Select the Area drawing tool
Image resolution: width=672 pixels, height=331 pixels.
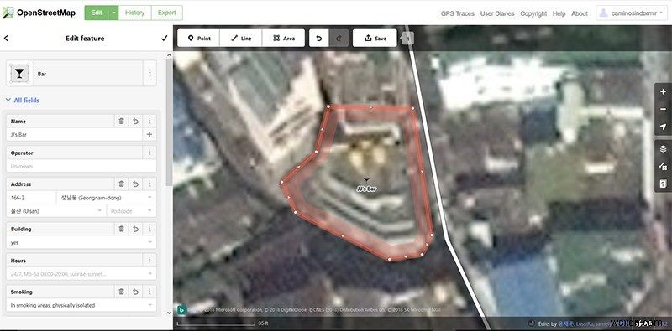click(284, 38)
